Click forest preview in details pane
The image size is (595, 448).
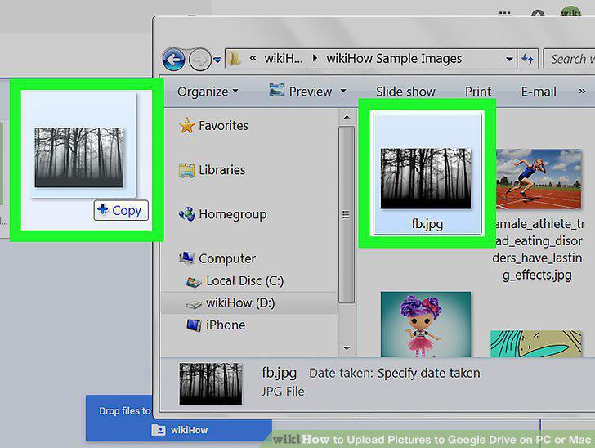211,383
